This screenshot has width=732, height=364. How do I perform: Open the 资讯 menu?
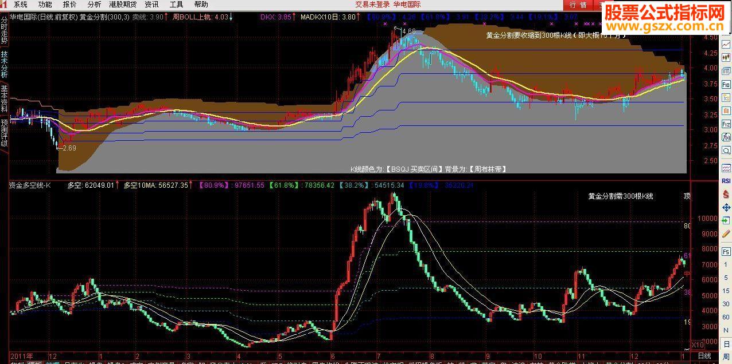tap(151, 5)
